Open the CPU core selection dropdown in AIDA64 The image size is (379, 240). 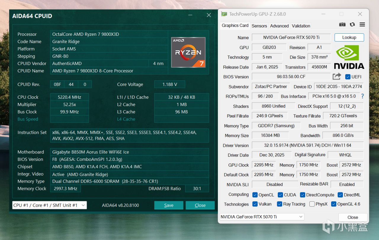coord(49,205)
